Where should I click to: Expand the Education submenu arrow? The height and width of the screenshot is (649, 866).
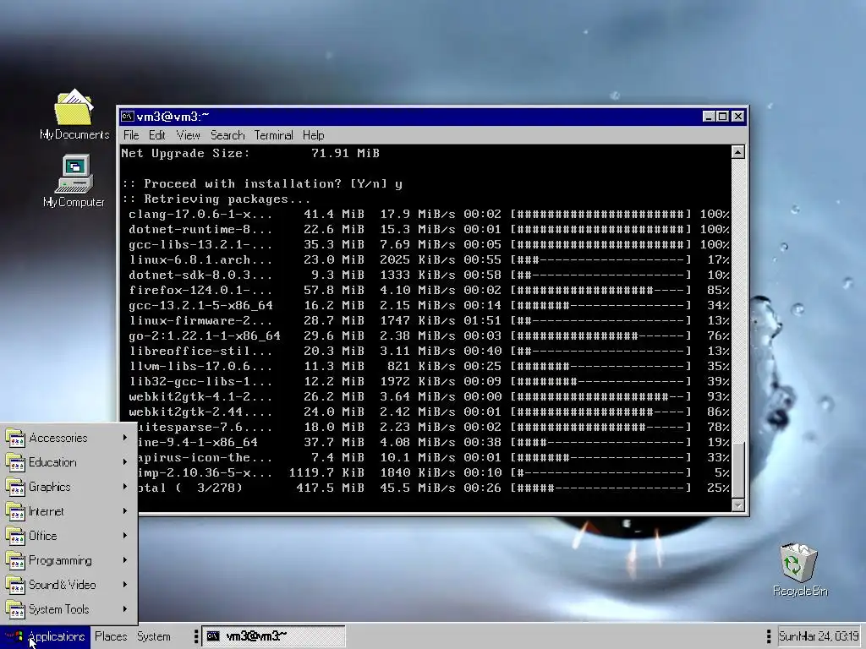(x=125, y=462)
